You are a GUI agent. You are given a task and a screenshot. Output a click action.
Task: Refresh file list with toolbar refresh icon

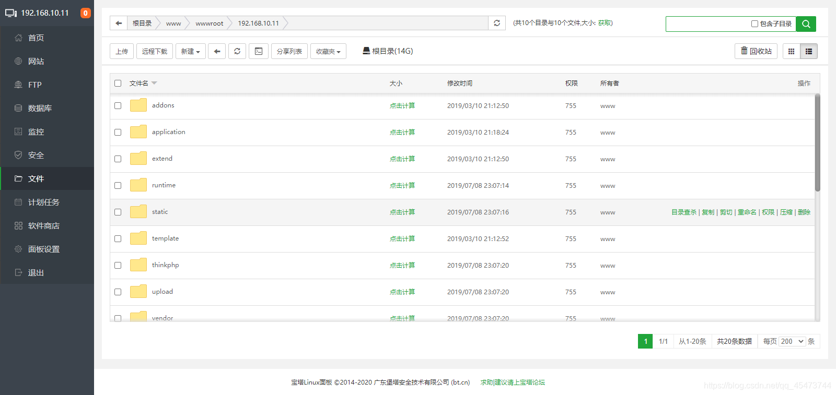click(x=237, y=51)
